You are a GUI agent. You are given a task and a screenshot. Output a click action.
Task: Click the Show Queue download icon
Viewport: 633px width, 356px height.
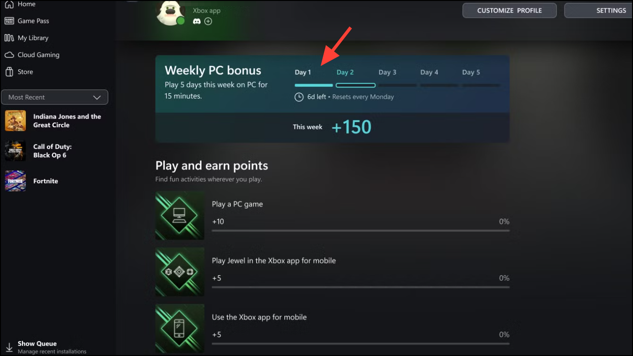9,347
